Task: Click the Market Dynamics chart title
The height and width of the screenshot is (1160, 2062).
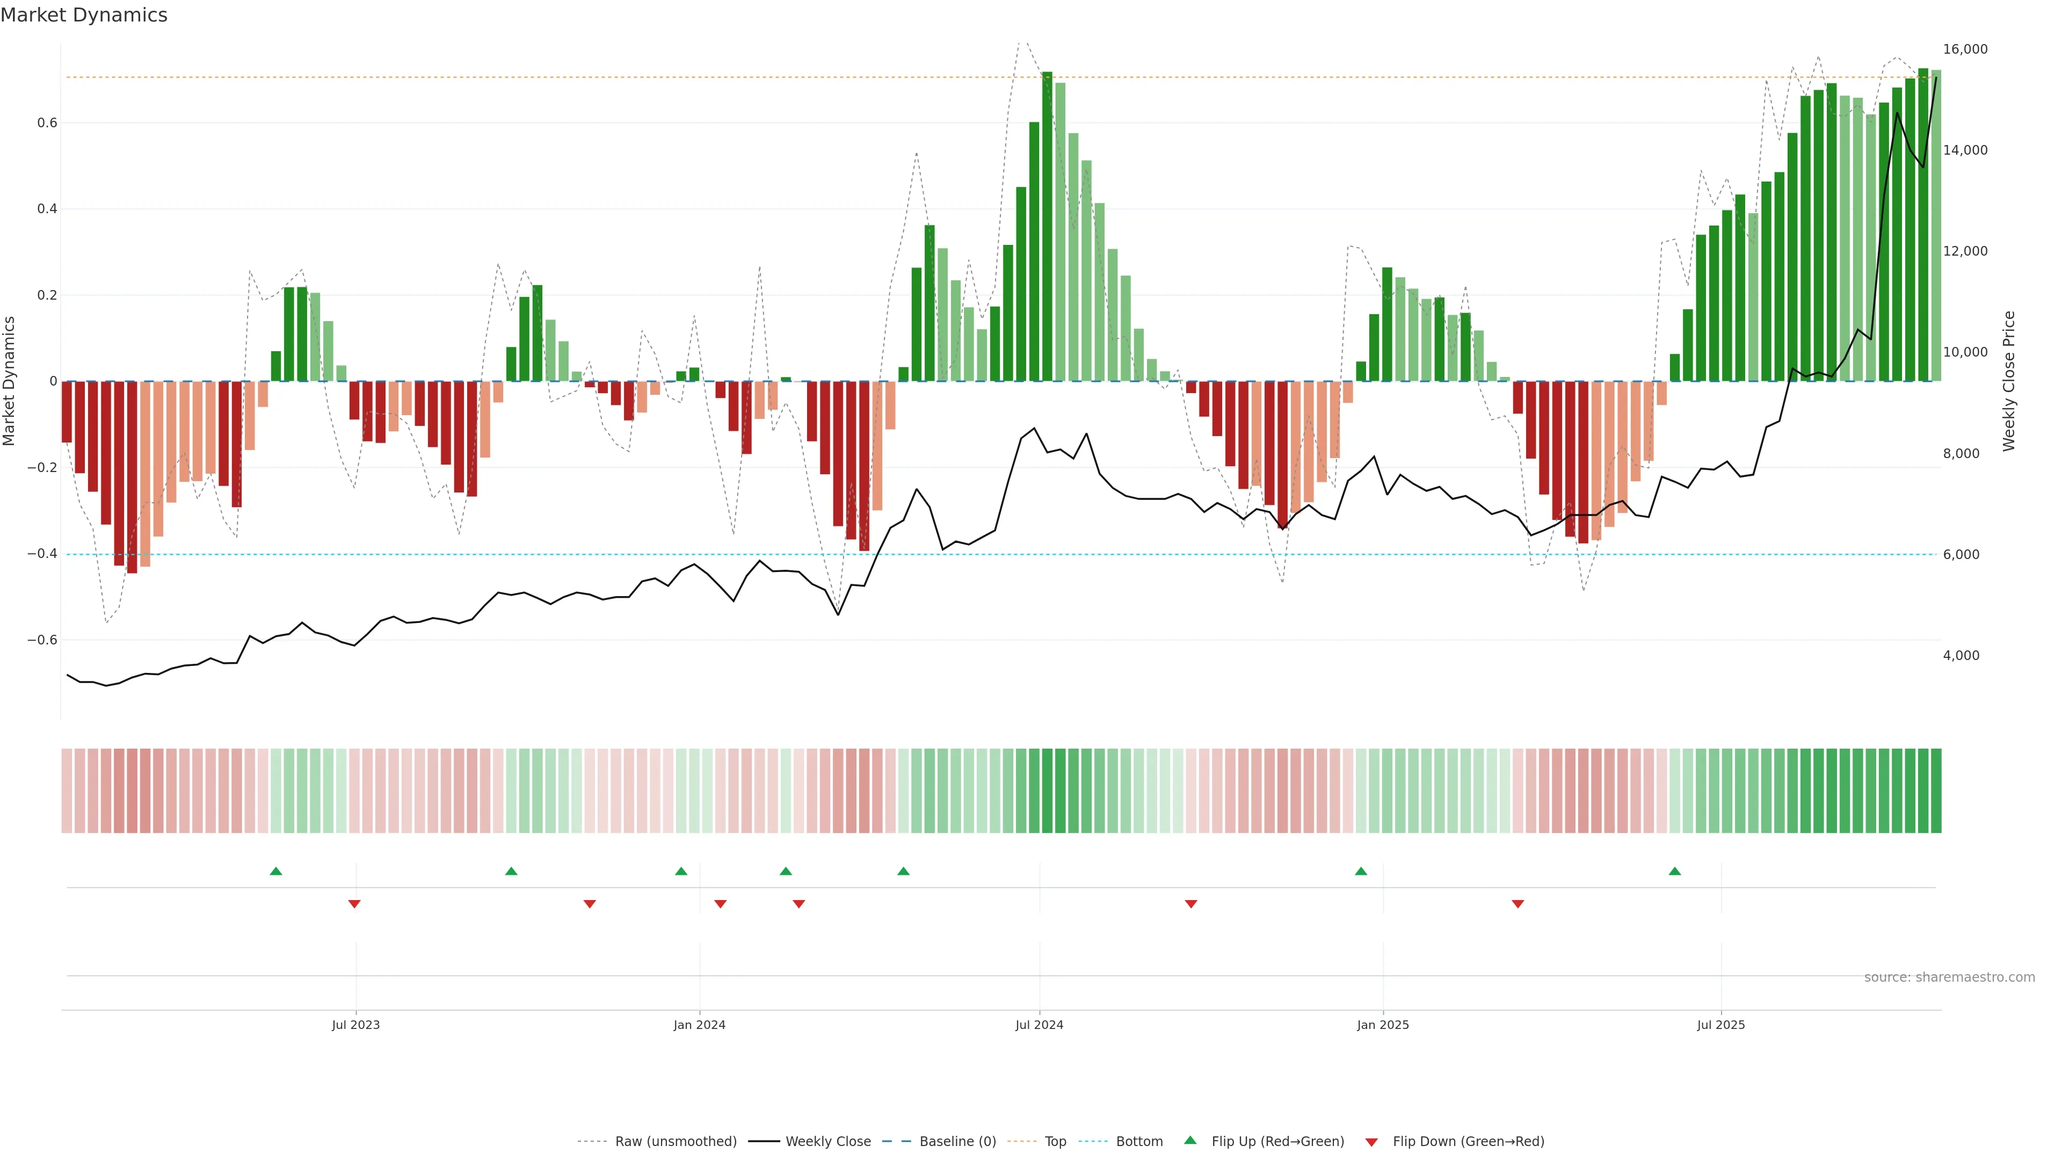Action: [x=84, y=15]
